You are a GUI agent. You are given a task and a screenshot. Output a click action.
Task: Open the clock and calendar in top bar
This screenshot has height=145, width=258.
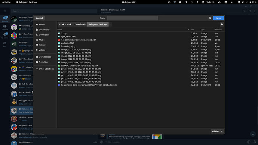(129, 2)
